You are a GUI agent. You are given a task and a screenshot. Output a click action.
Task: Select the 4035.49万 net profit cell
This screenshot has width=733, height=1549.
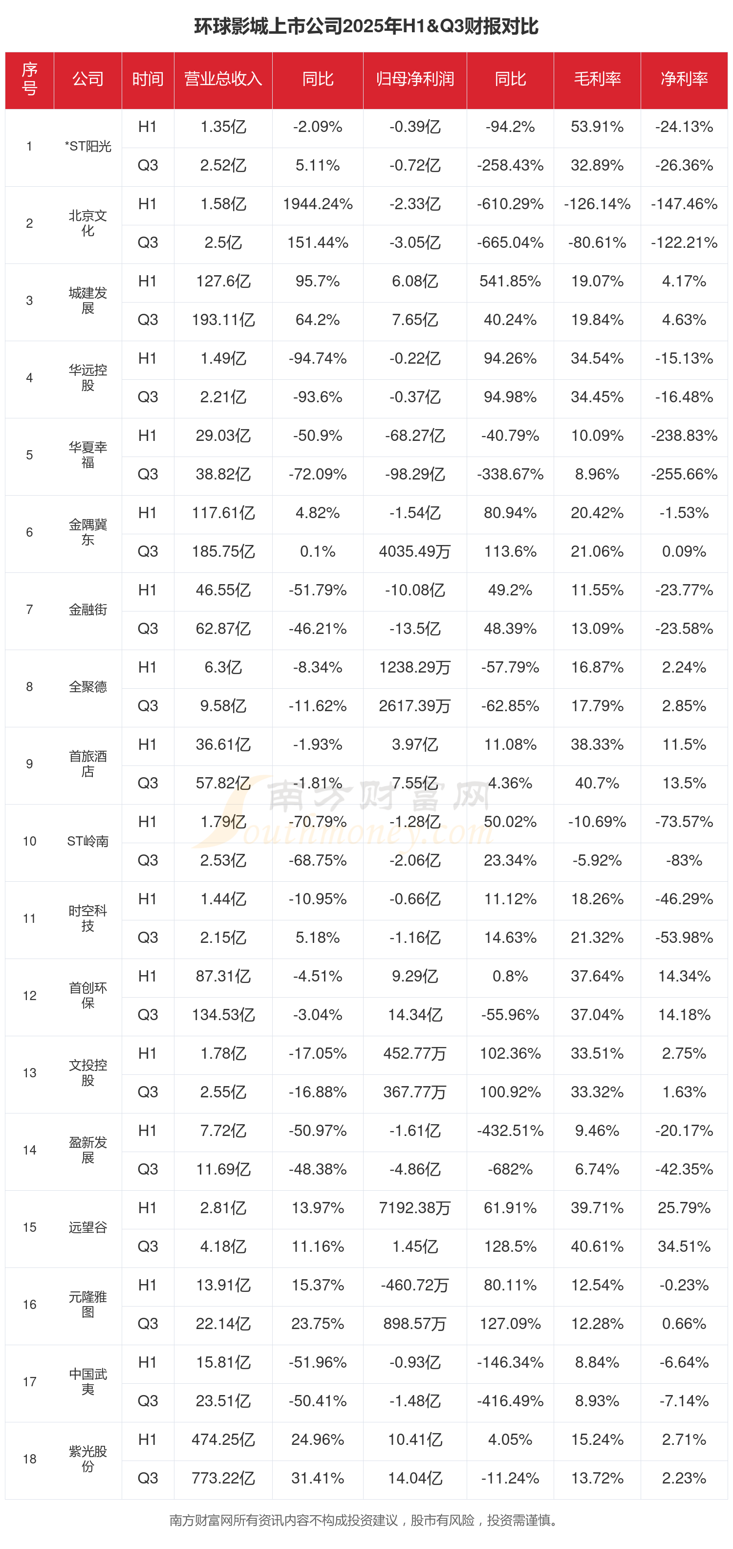tap(414, 551)
